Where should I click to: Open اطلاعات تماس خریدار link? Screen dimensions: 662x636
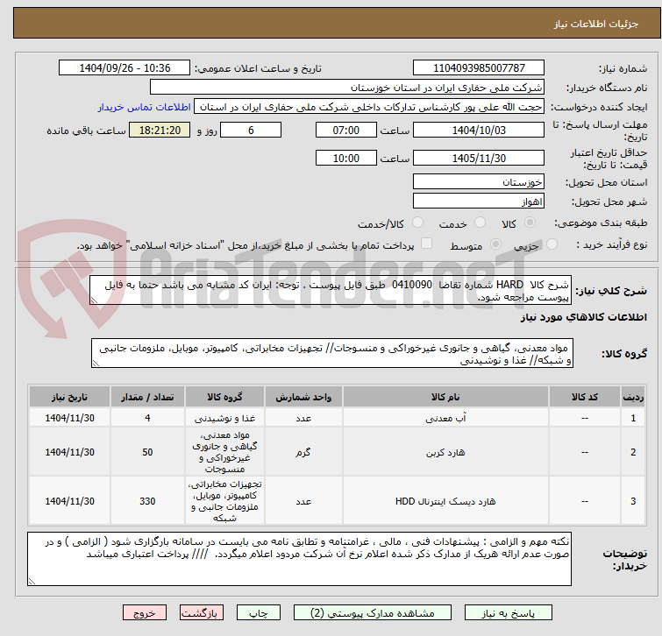click(145, 107)
